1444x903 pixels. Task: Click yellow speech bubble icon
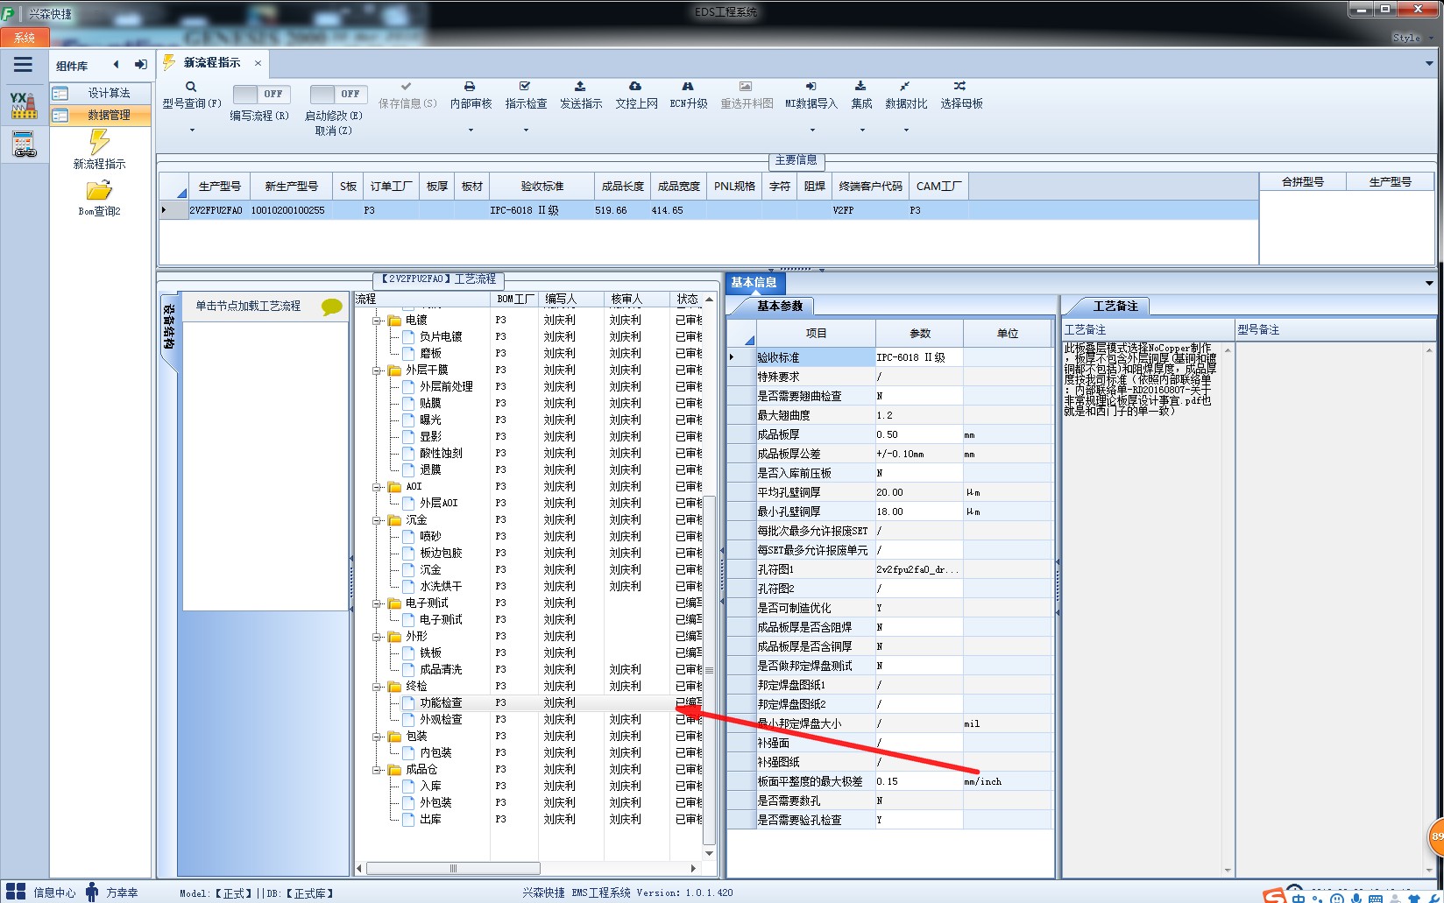pos(332,307)
